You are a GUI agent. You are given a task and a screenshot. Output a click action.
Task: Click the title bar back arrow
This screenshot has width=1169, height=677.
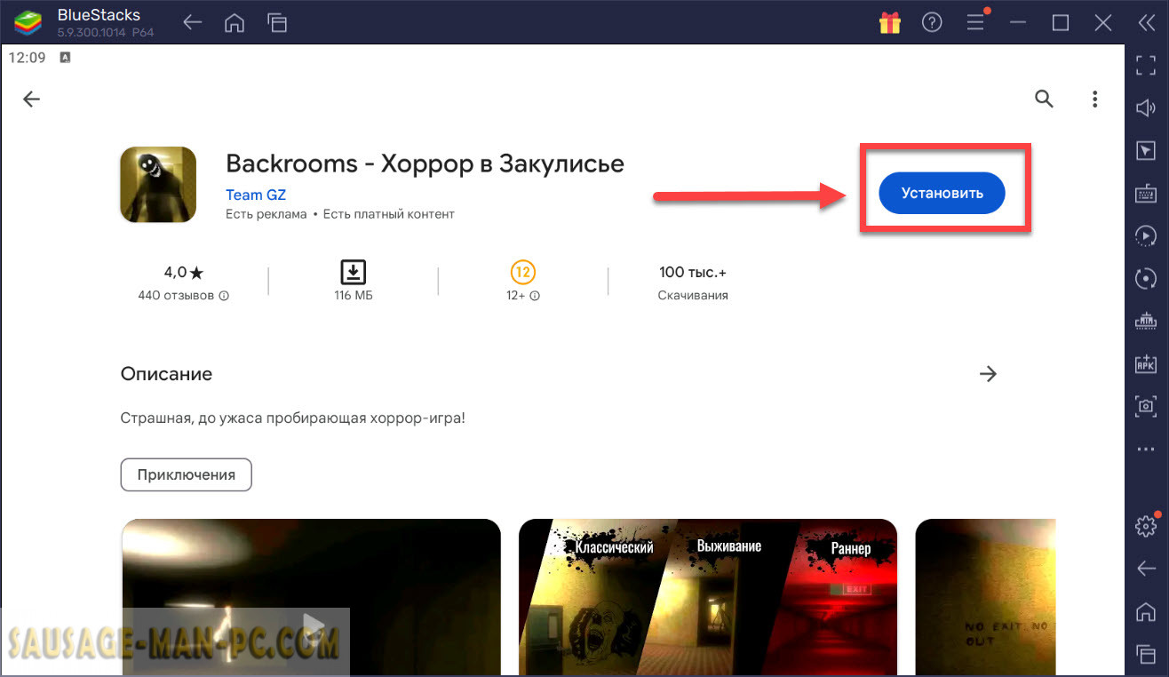click(x=193, y=23)
